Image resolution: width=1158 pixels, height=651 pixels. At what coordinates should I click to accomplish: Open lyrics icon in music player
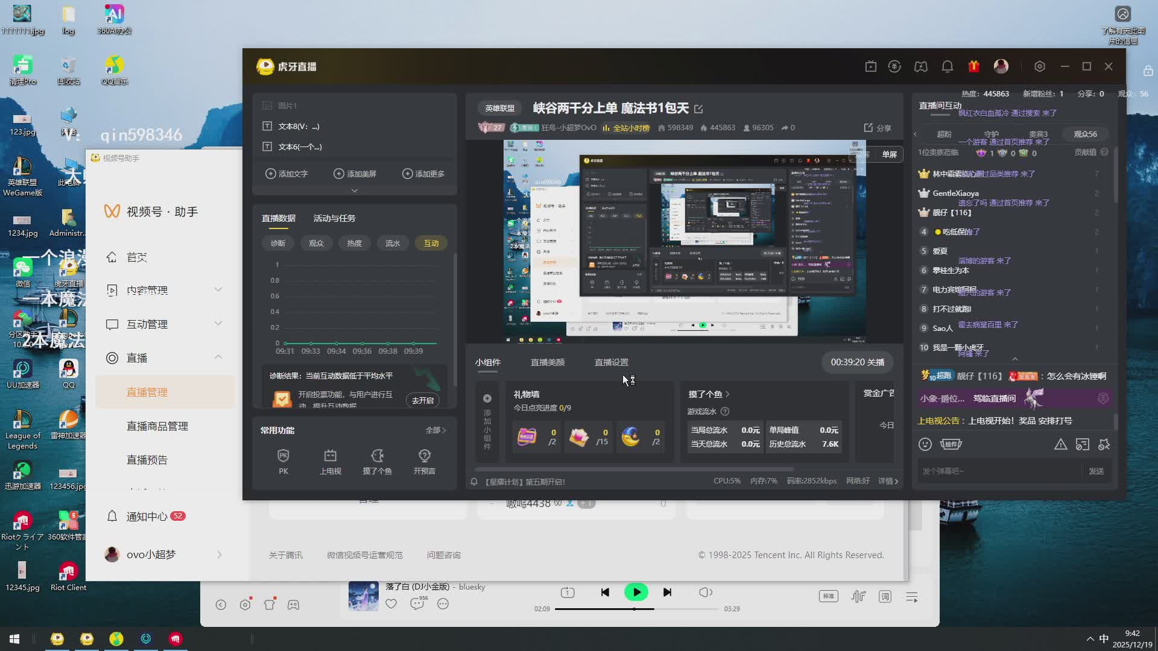885,597
